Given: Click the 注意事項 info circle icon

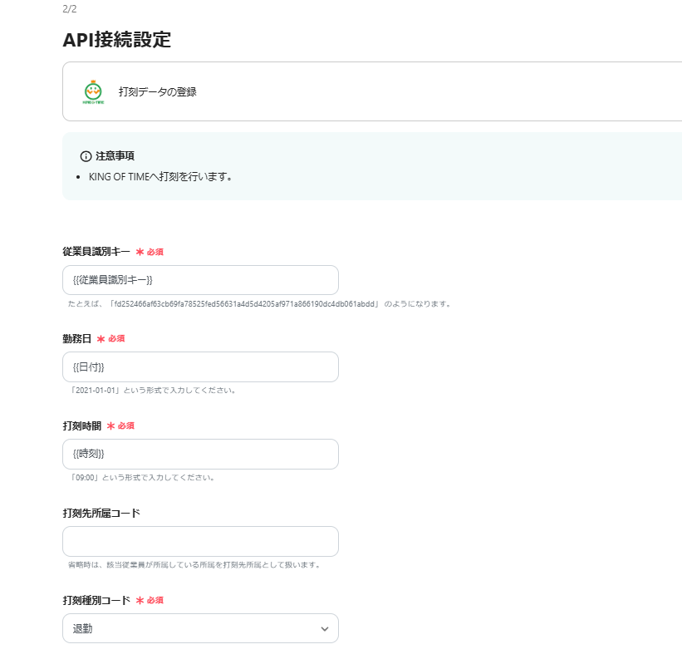Looking at the screenshot, I should (x=86, y=156).
